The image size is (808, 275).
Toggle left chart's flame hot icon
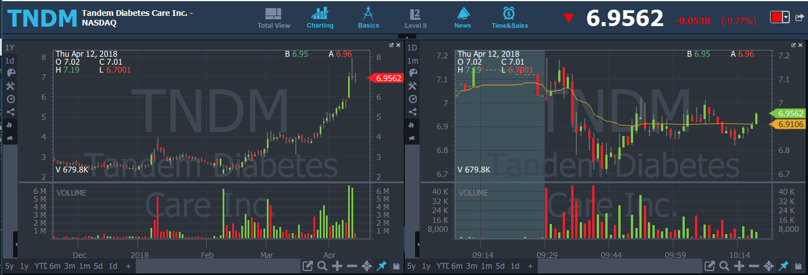pos(10,125)
